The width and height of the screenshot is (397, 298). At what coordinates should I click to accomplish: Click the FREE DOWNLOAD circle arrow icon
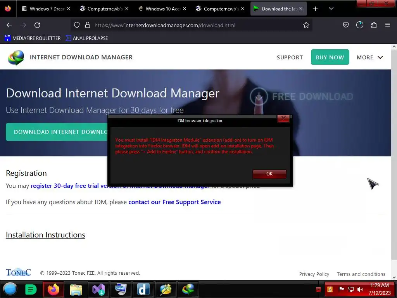click(x=259, y=96)
